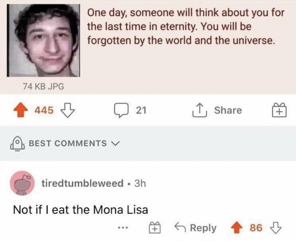The height and width of the screenshot is (241, 296).
Task: Open the post's face image thumbnail
Action: click(x=44, y=40)
